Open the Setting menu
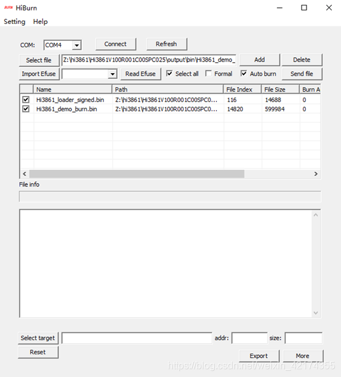The height and width of the screenshot is (377, 341). coord(14,22)
